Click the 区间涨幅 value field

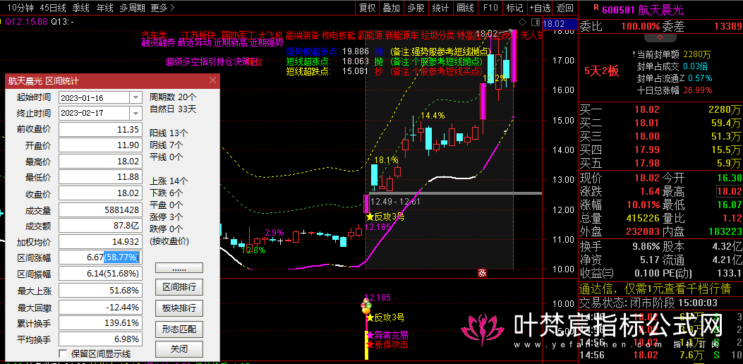pyautogui.click(x=100, y=257)
